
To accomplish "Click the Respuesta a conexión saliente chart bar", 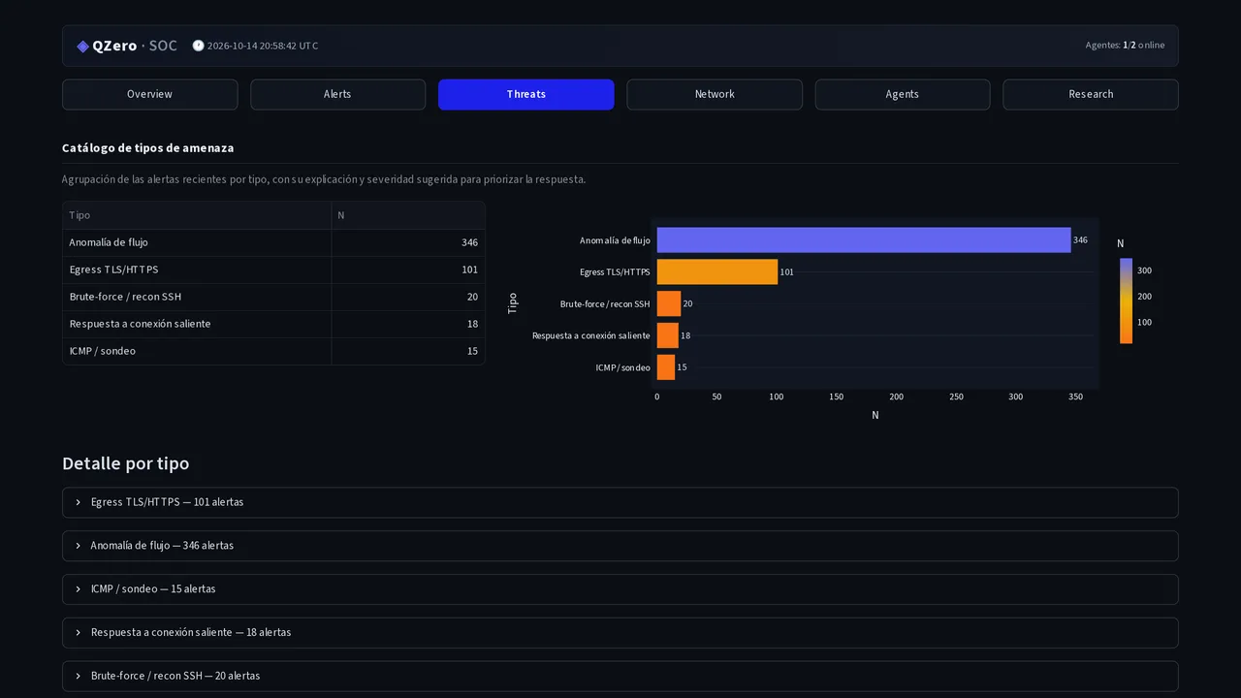I will point(668,335).
